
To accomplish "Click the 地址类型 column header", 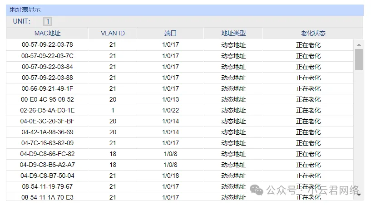I will point(233,33).
